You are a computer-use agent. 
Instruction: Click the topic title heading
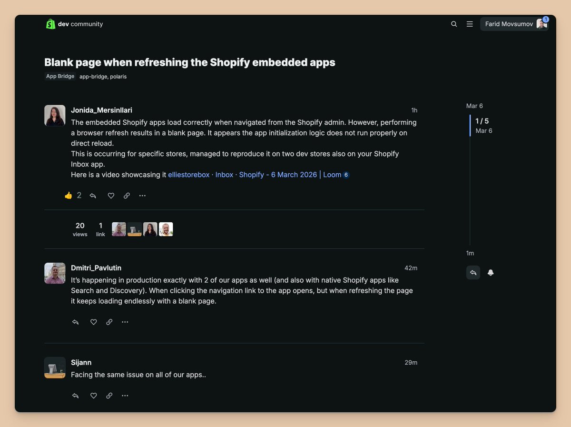tap(190, 62)
